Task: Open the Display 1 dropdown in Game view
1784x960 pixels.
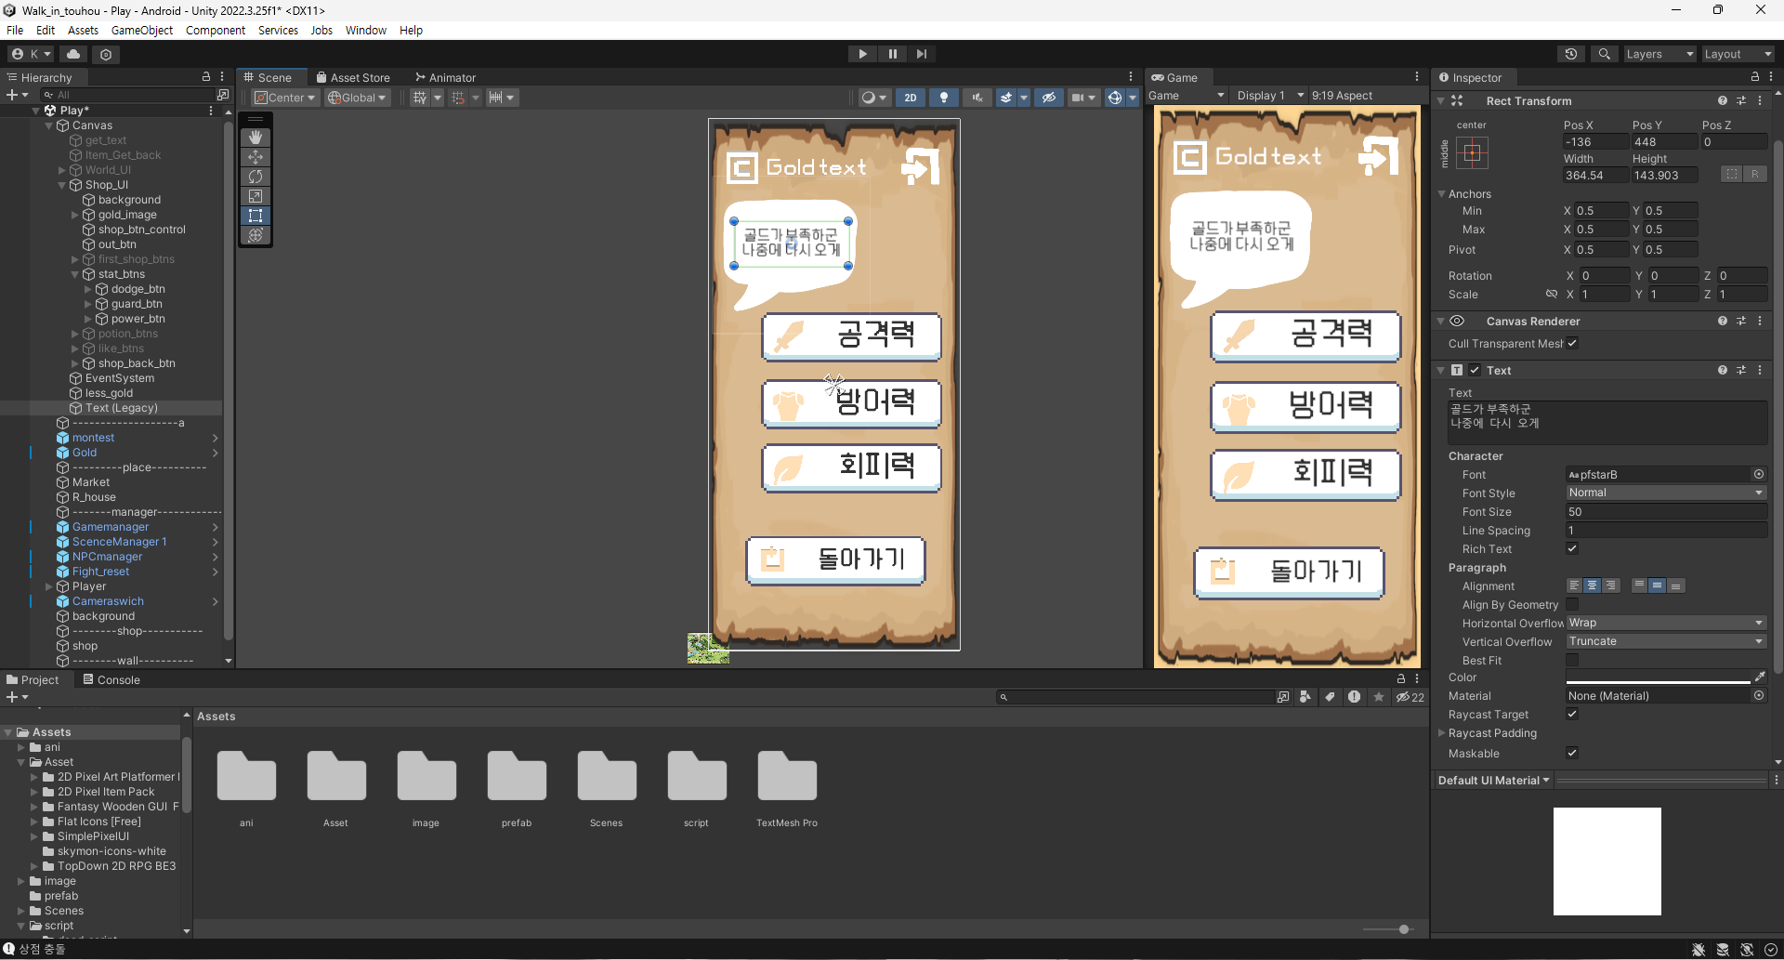Action: pyautogui.click(x=1270, y=96)
